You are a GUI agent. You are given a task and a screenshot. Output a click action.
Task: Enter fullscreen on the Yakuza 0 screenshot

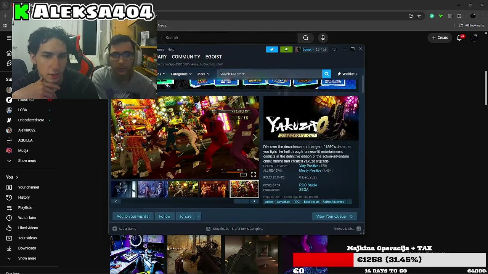(253, 175)
